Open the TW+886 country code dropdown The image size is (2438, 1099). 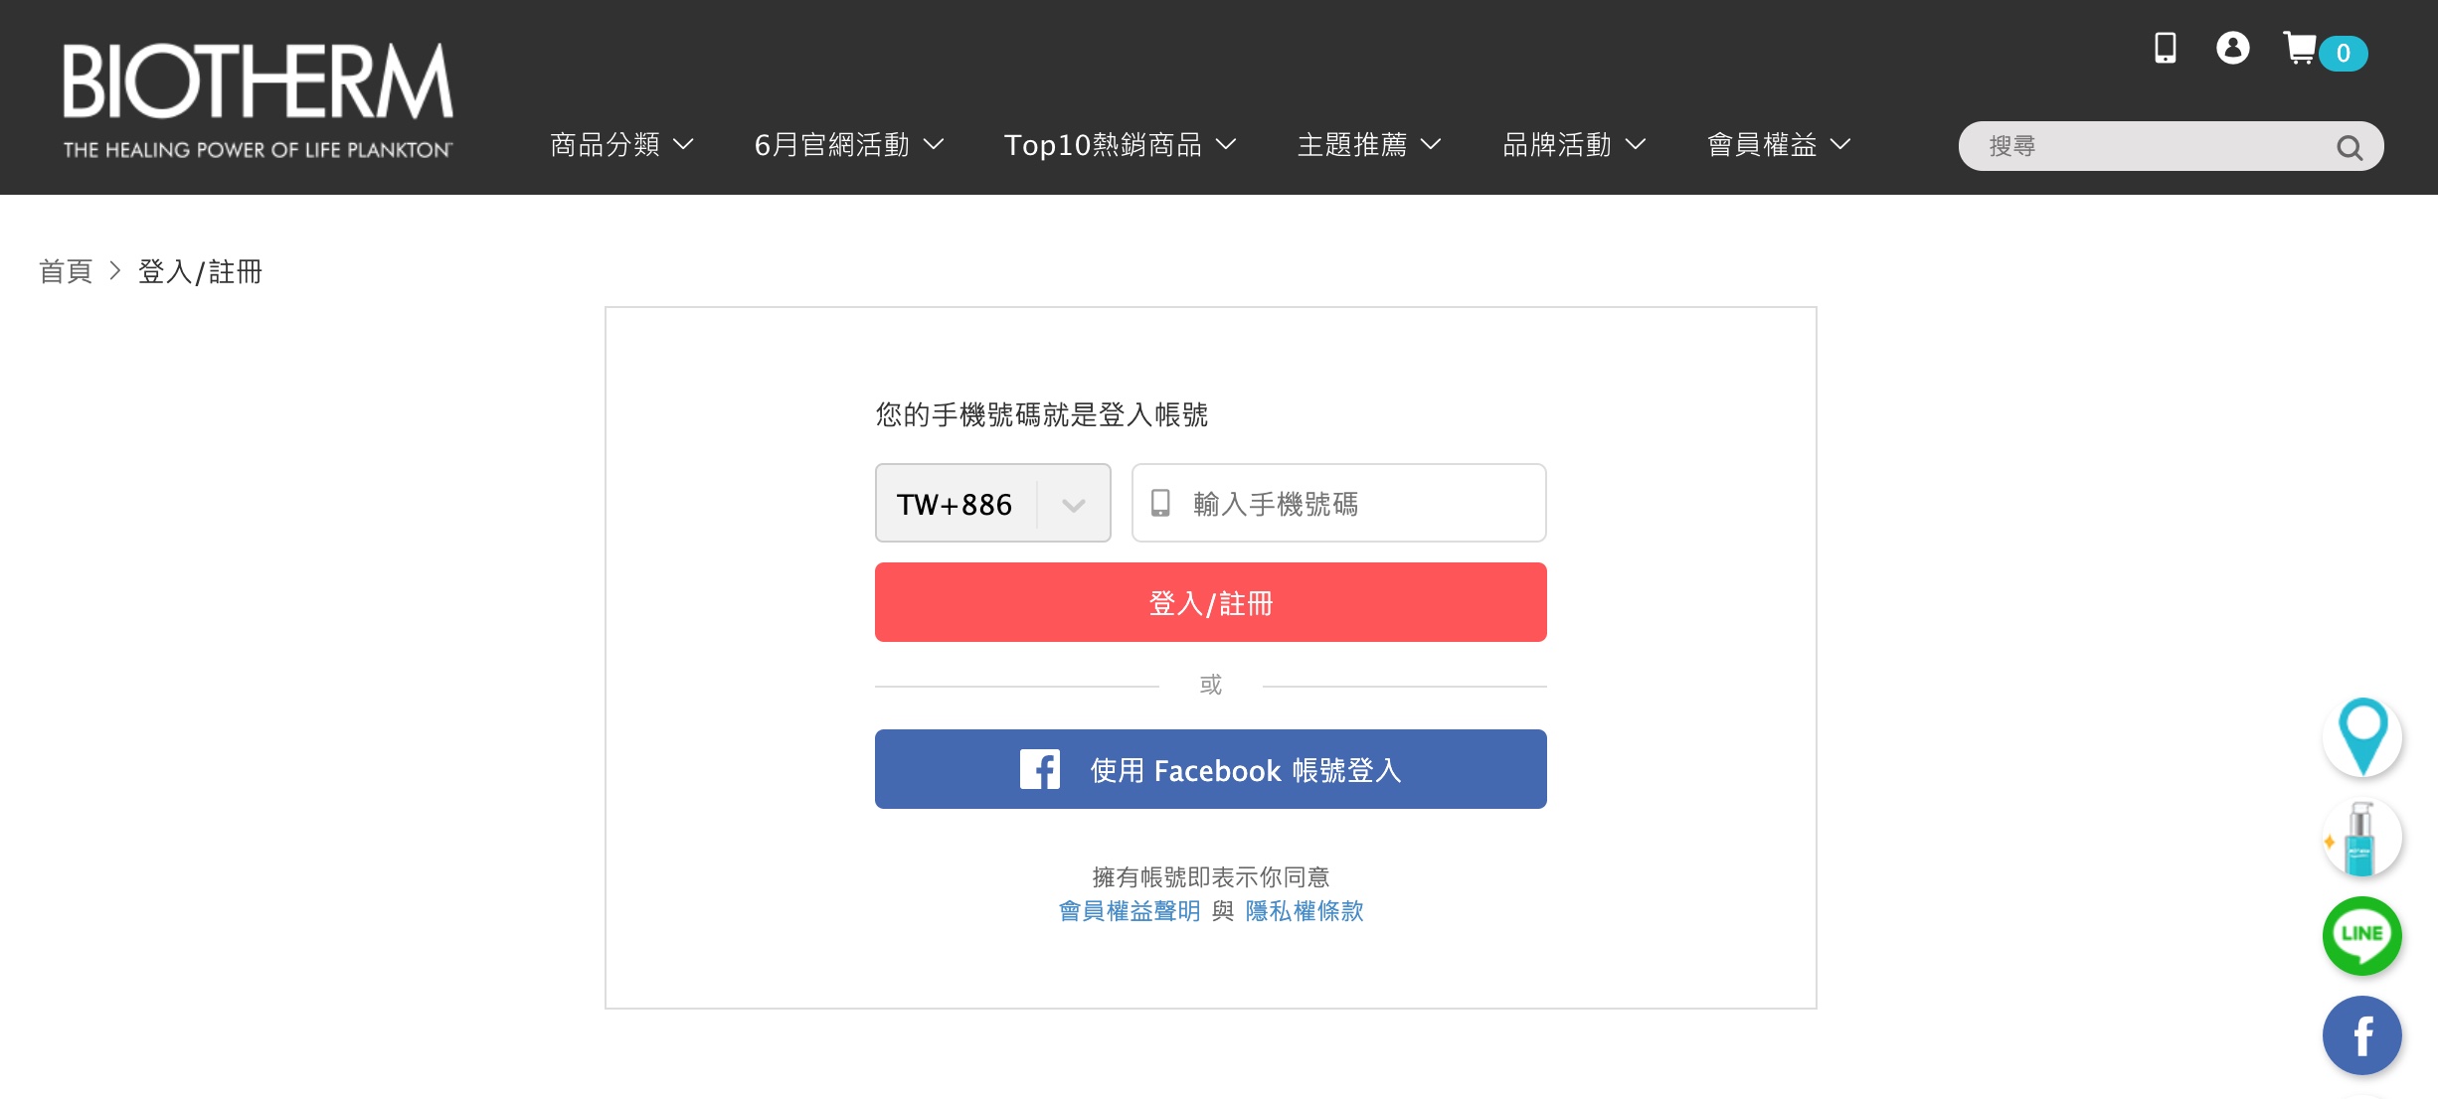click(992, 504)
